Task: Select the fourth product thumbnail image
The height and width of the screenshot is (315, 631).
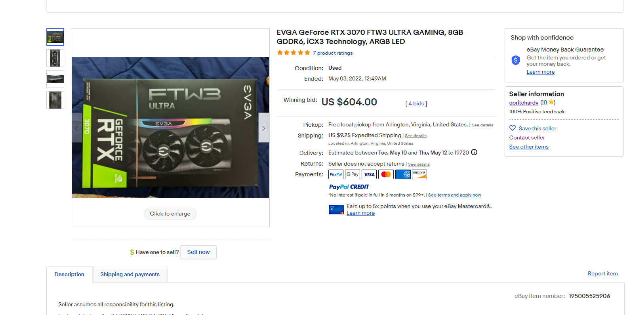Action: tap(55, 100)
